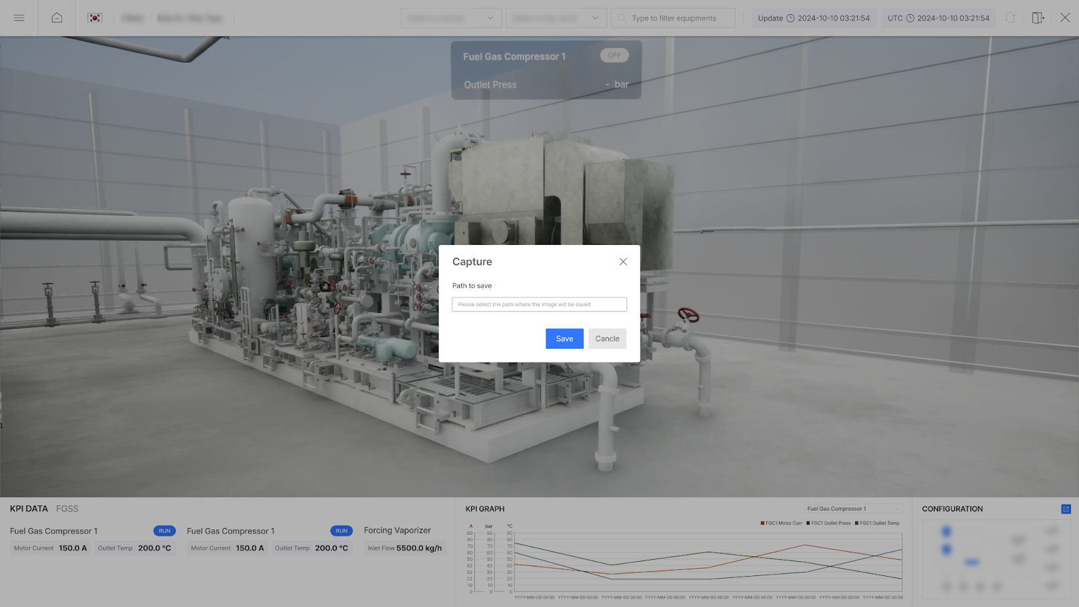Viewport: 1079px width, 607px height.
Task: Click the UTC timestamp text
Action: coord(954,18)
